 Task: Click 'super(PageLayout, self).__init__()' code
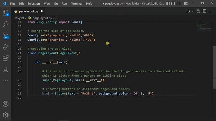pyautogui.click(x=73, y=80)
